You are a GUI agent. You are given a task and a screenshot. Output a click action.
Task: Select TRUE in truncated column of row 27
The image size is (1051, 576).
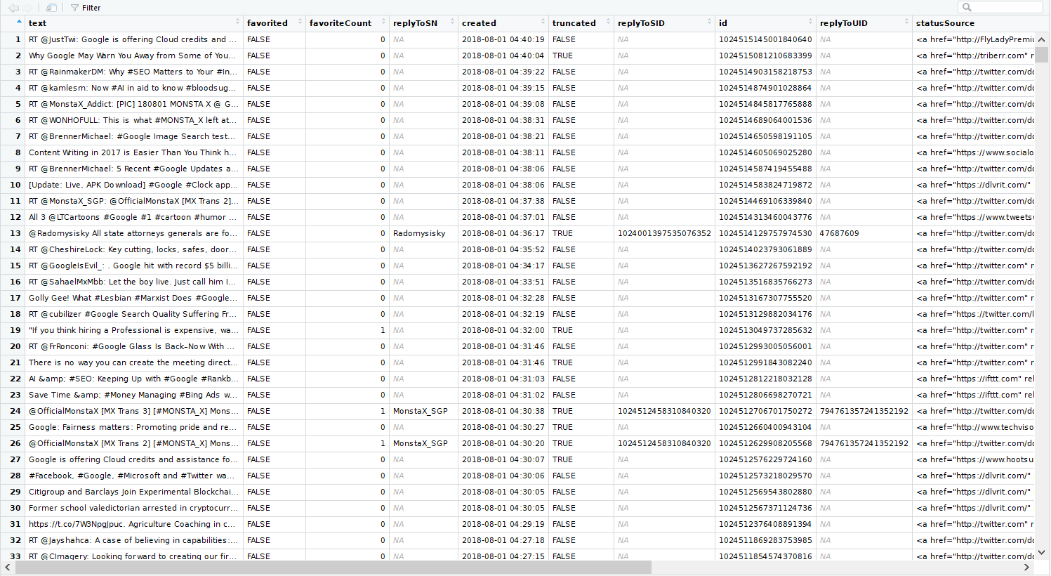(581, 459)
